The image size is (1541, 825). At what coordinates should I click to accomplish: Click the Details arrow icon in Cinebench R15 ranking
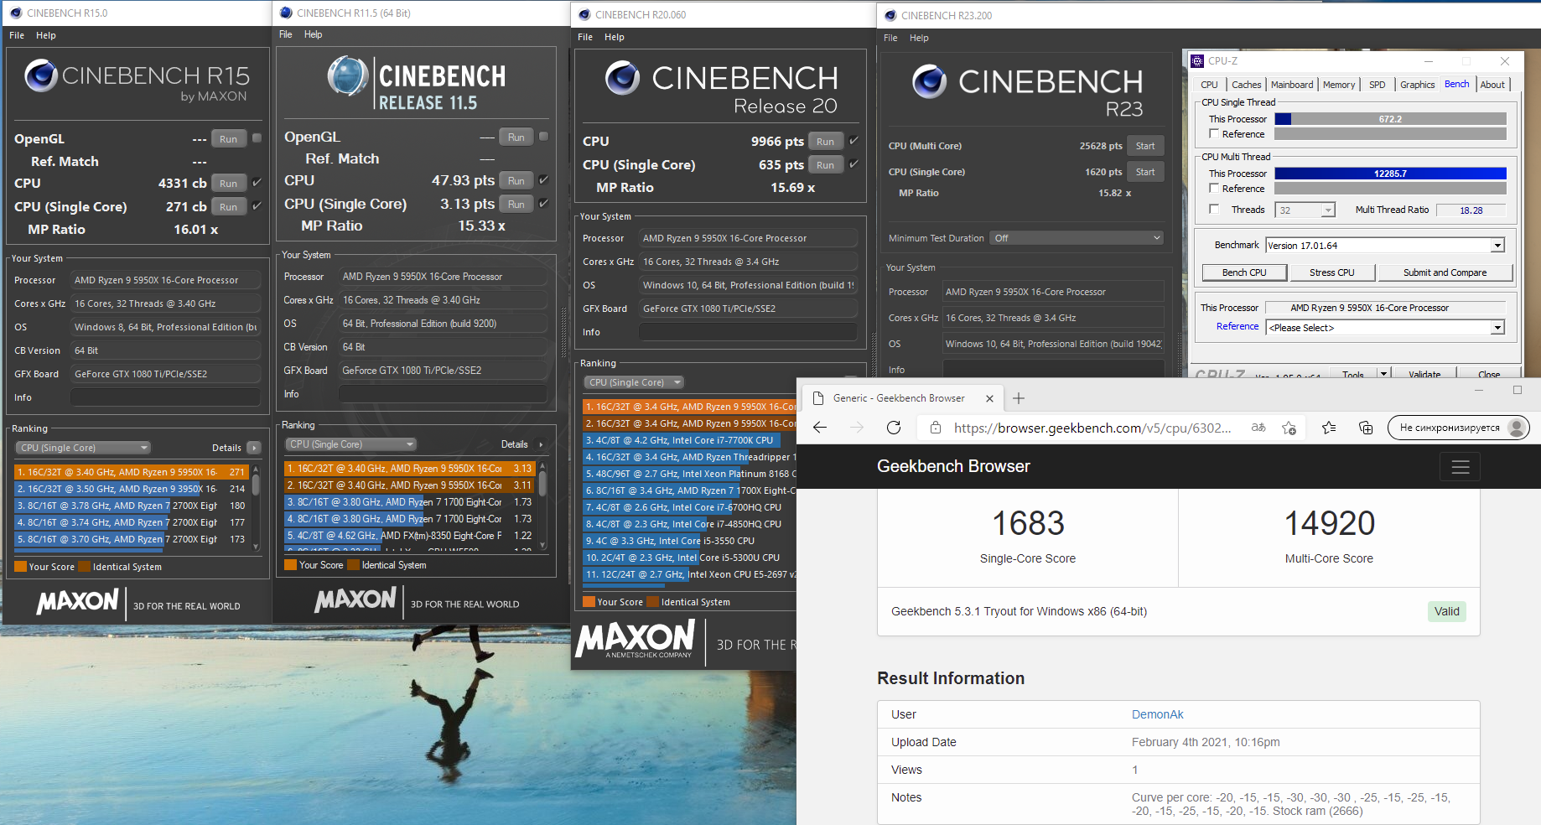pyautogui.click(x=254, y=448)
